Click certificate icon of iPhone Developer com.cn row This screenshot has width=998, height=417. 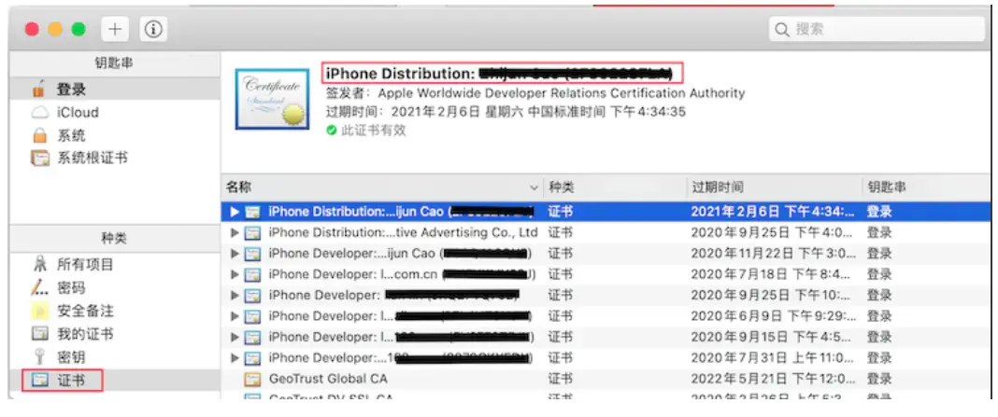coord(252,274)
